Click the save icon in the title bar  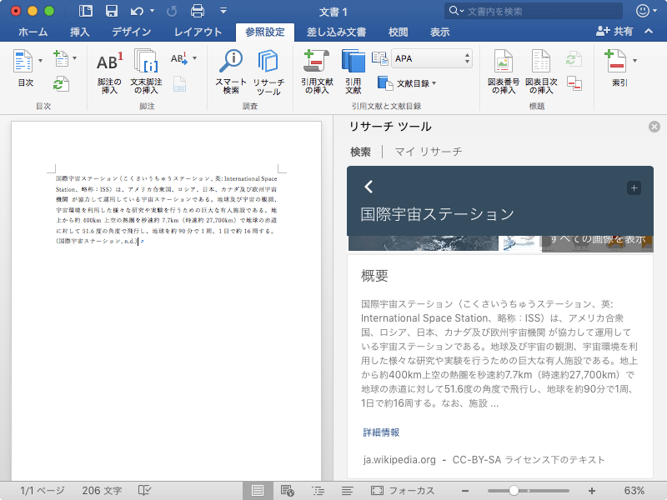point(112,11)
